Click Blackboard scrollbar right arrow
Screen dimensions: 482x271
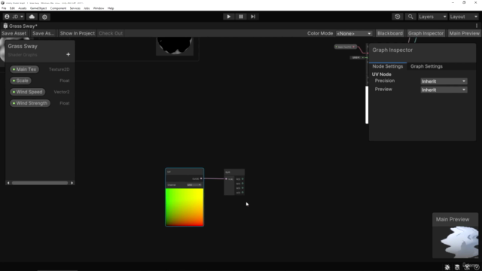tap(72, 183)
